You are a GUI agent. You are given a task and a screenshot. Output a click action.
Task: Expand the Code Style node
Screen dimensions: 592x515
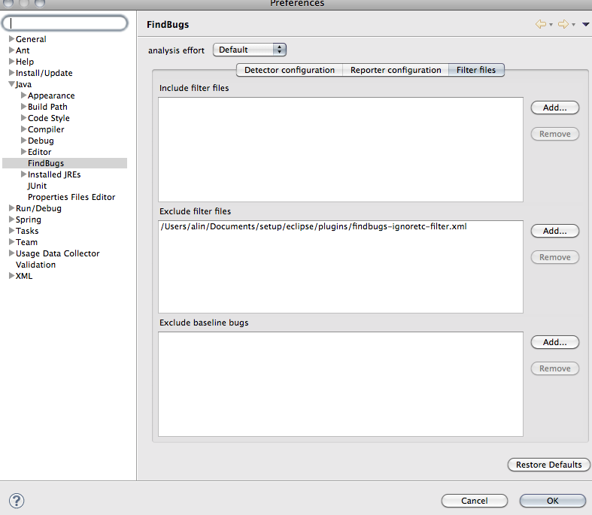(23, 118)
